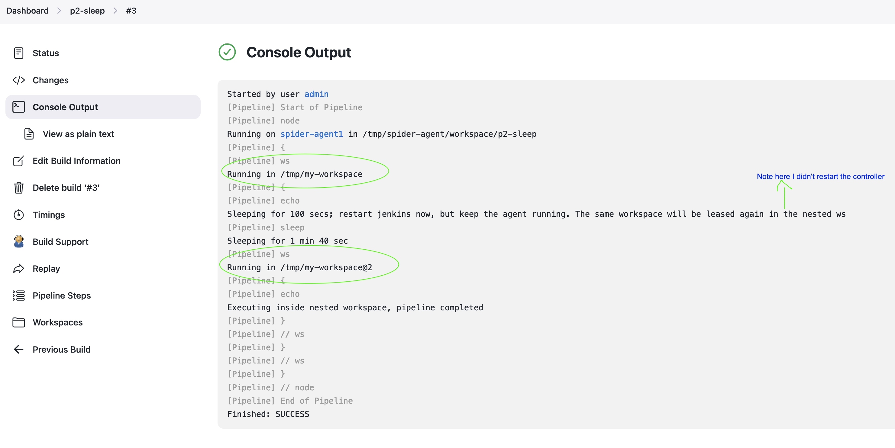The width and height of the screenshot is (895, 448).
Task: Select Console Output in the sidebar
Action: coord(103,107)
